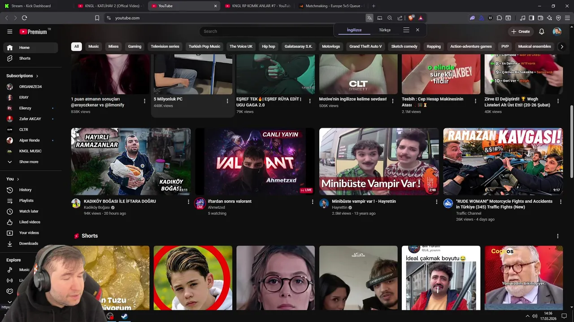The height and width of the screenshot is (322, 574).
Task: Click Steam icon in taskbar
Action: pos(124,316)
